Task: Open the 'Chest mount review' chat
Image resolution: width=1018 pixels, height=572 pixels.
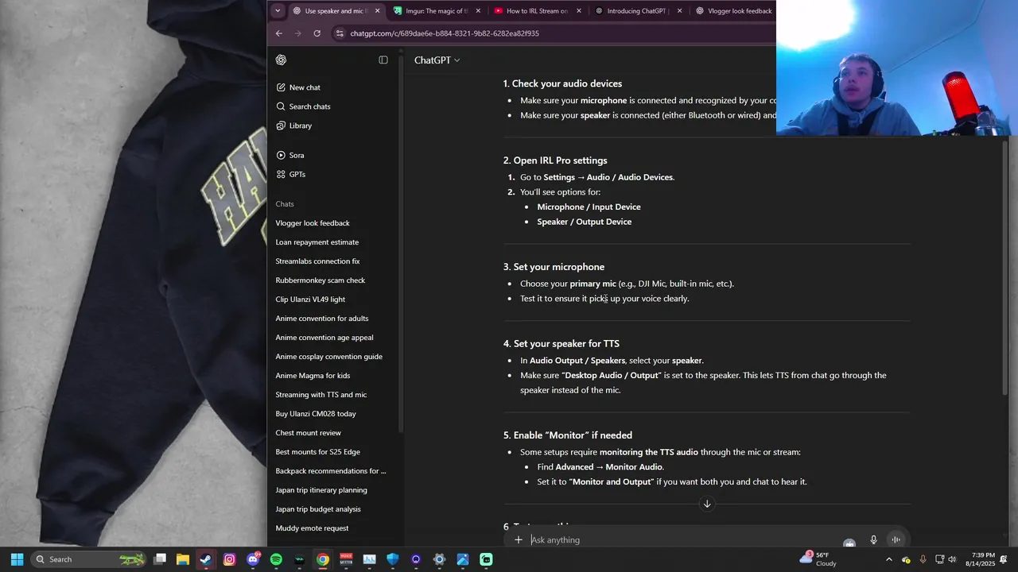Action: click(x=308, y=433)
